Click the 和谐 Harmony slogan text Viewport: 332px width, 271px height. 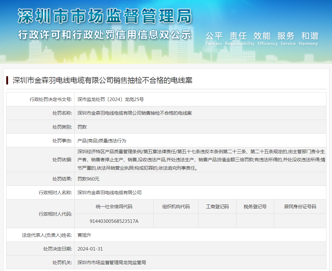click(x=308, y=38)
